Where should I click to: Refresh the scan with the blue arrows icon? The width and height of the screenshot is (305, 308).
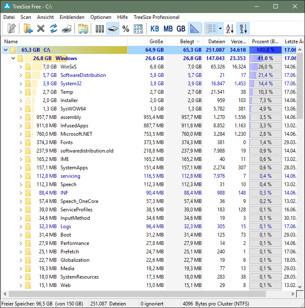click(x=54, y=29)
